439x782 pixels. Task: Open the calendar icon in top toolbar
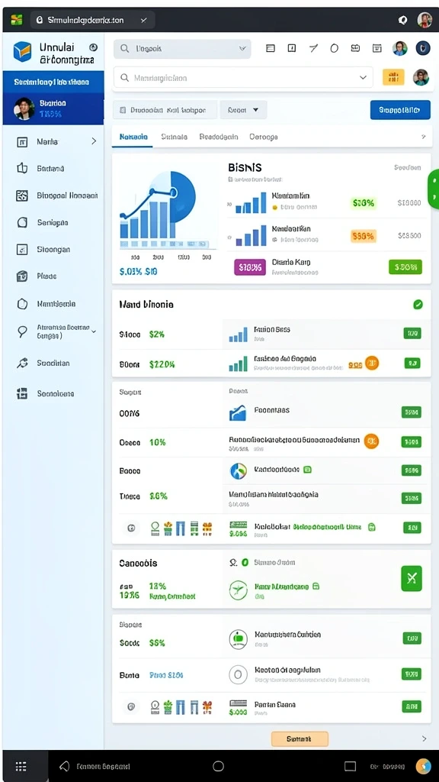coord(377,48)
